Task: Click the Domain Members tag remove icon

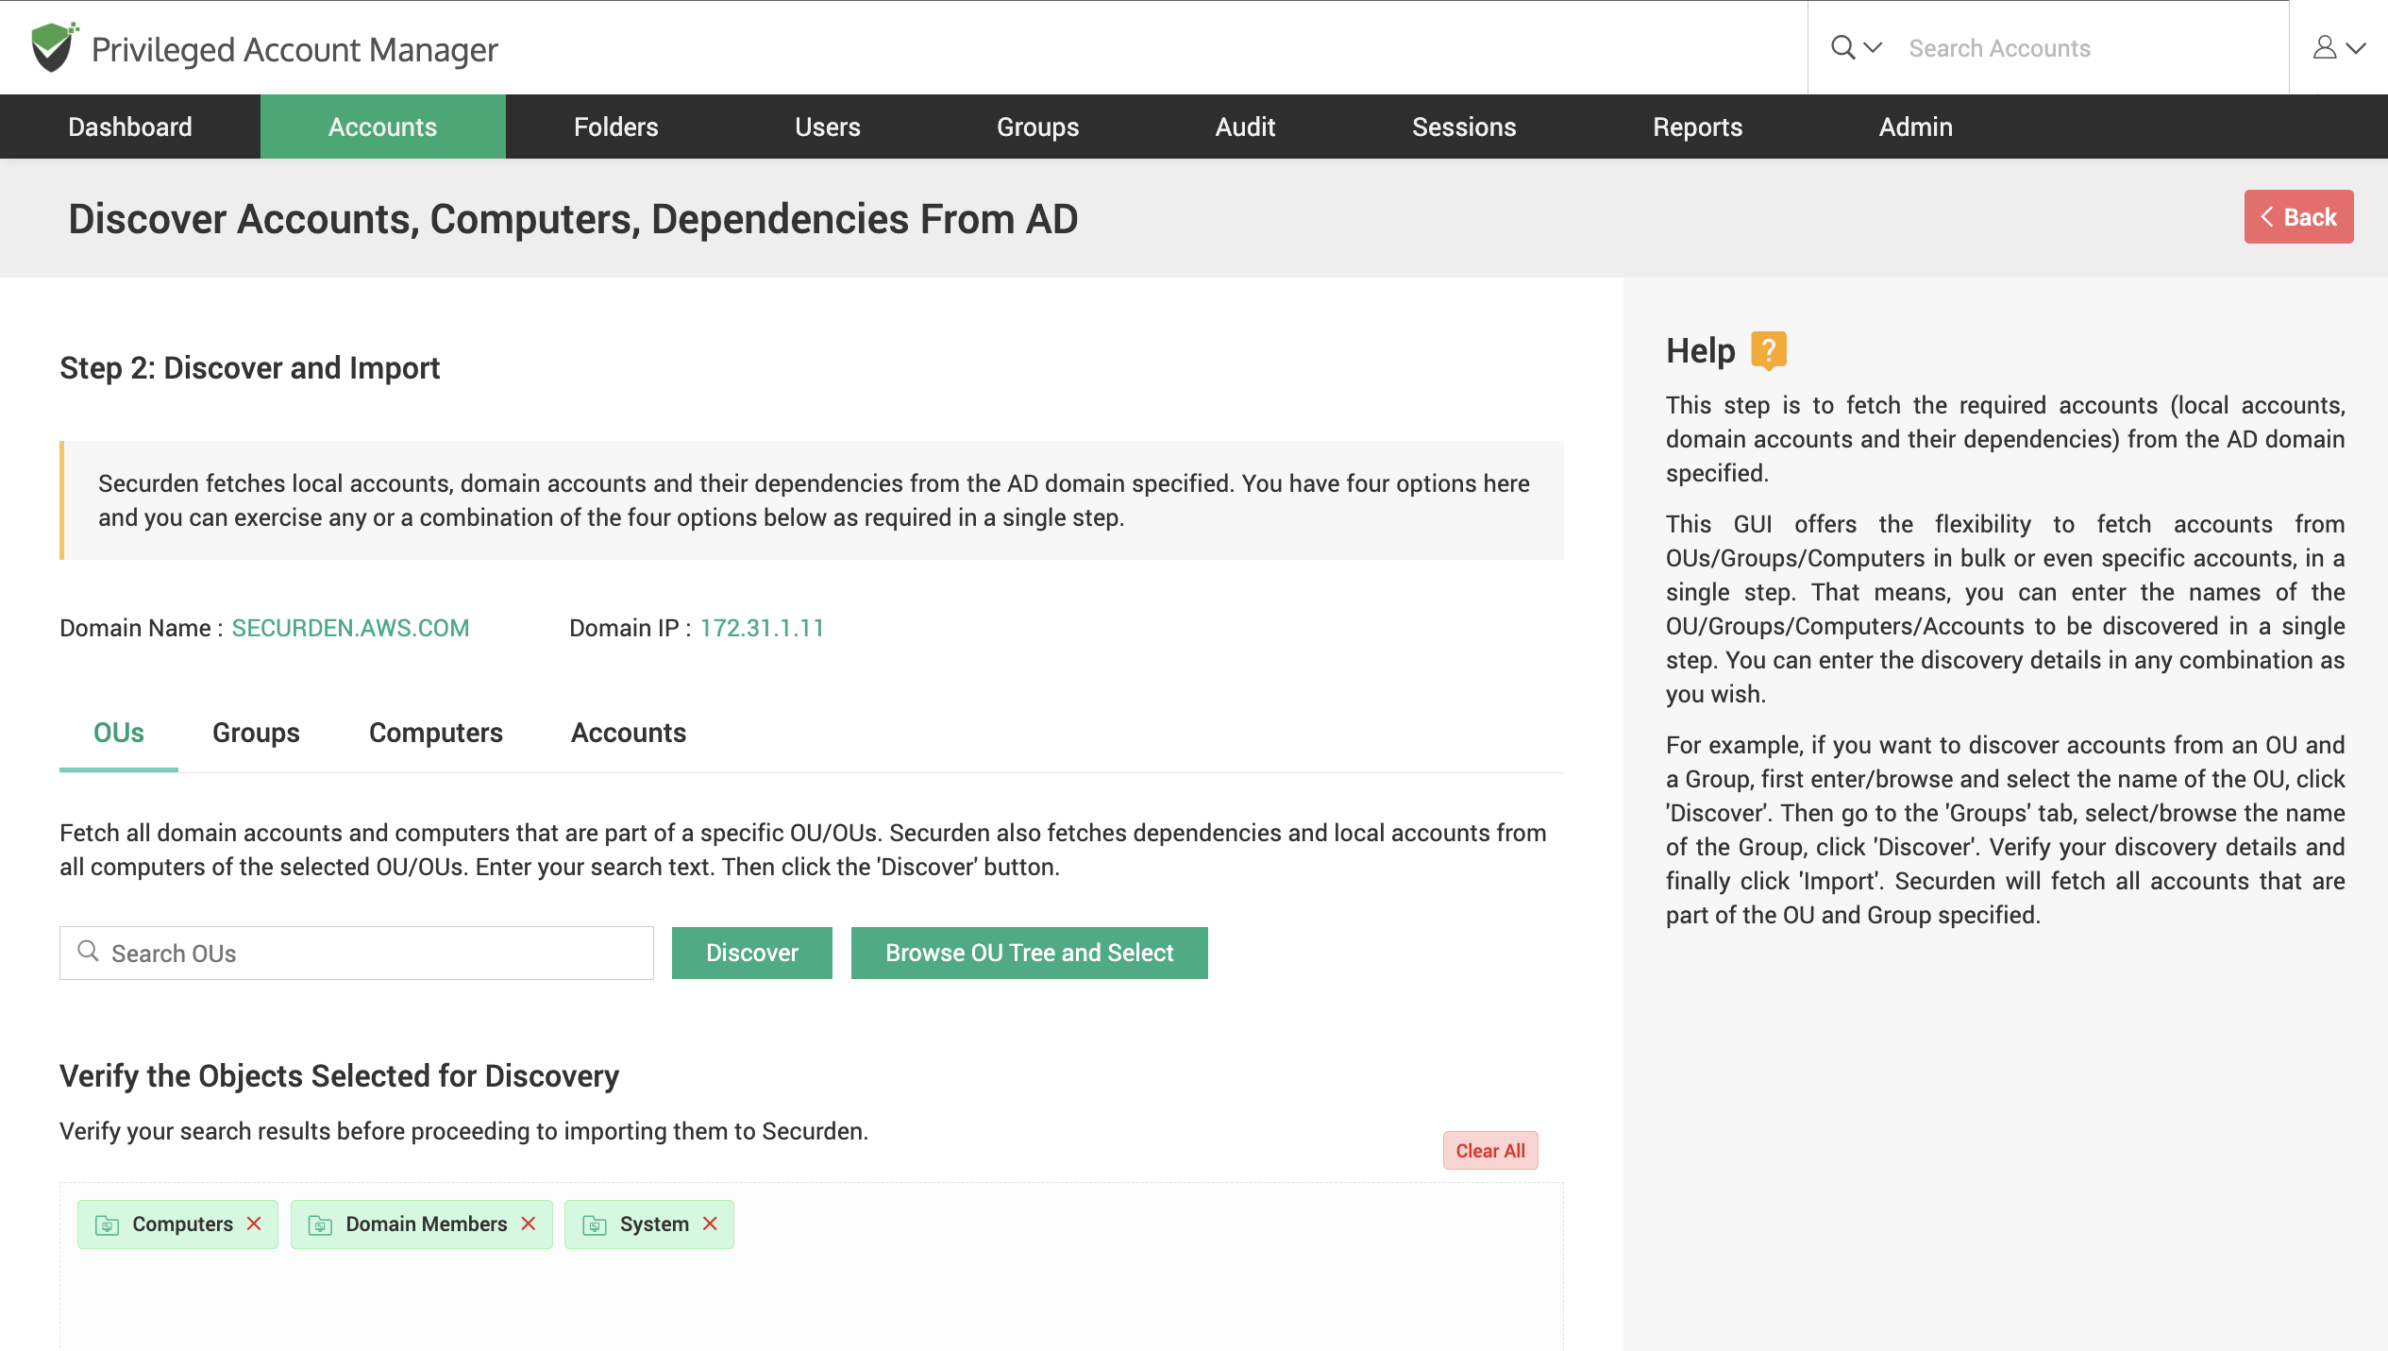Action: pyautogui.click(x=530, y=1224)
